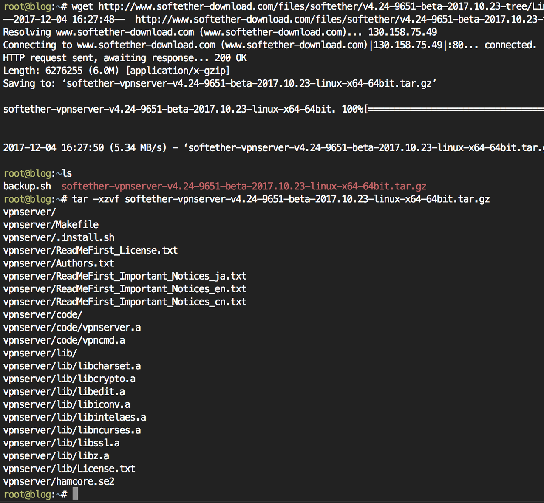
Task: Click 'ReadMeFirst_Important_Notices_en.txt' line
Action: 125,289
